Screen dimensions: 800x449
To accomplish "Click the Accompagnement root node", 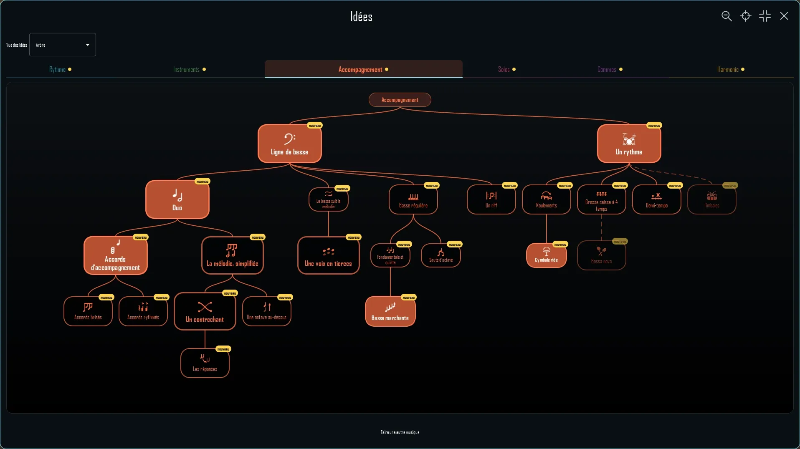I will point(400,100).
